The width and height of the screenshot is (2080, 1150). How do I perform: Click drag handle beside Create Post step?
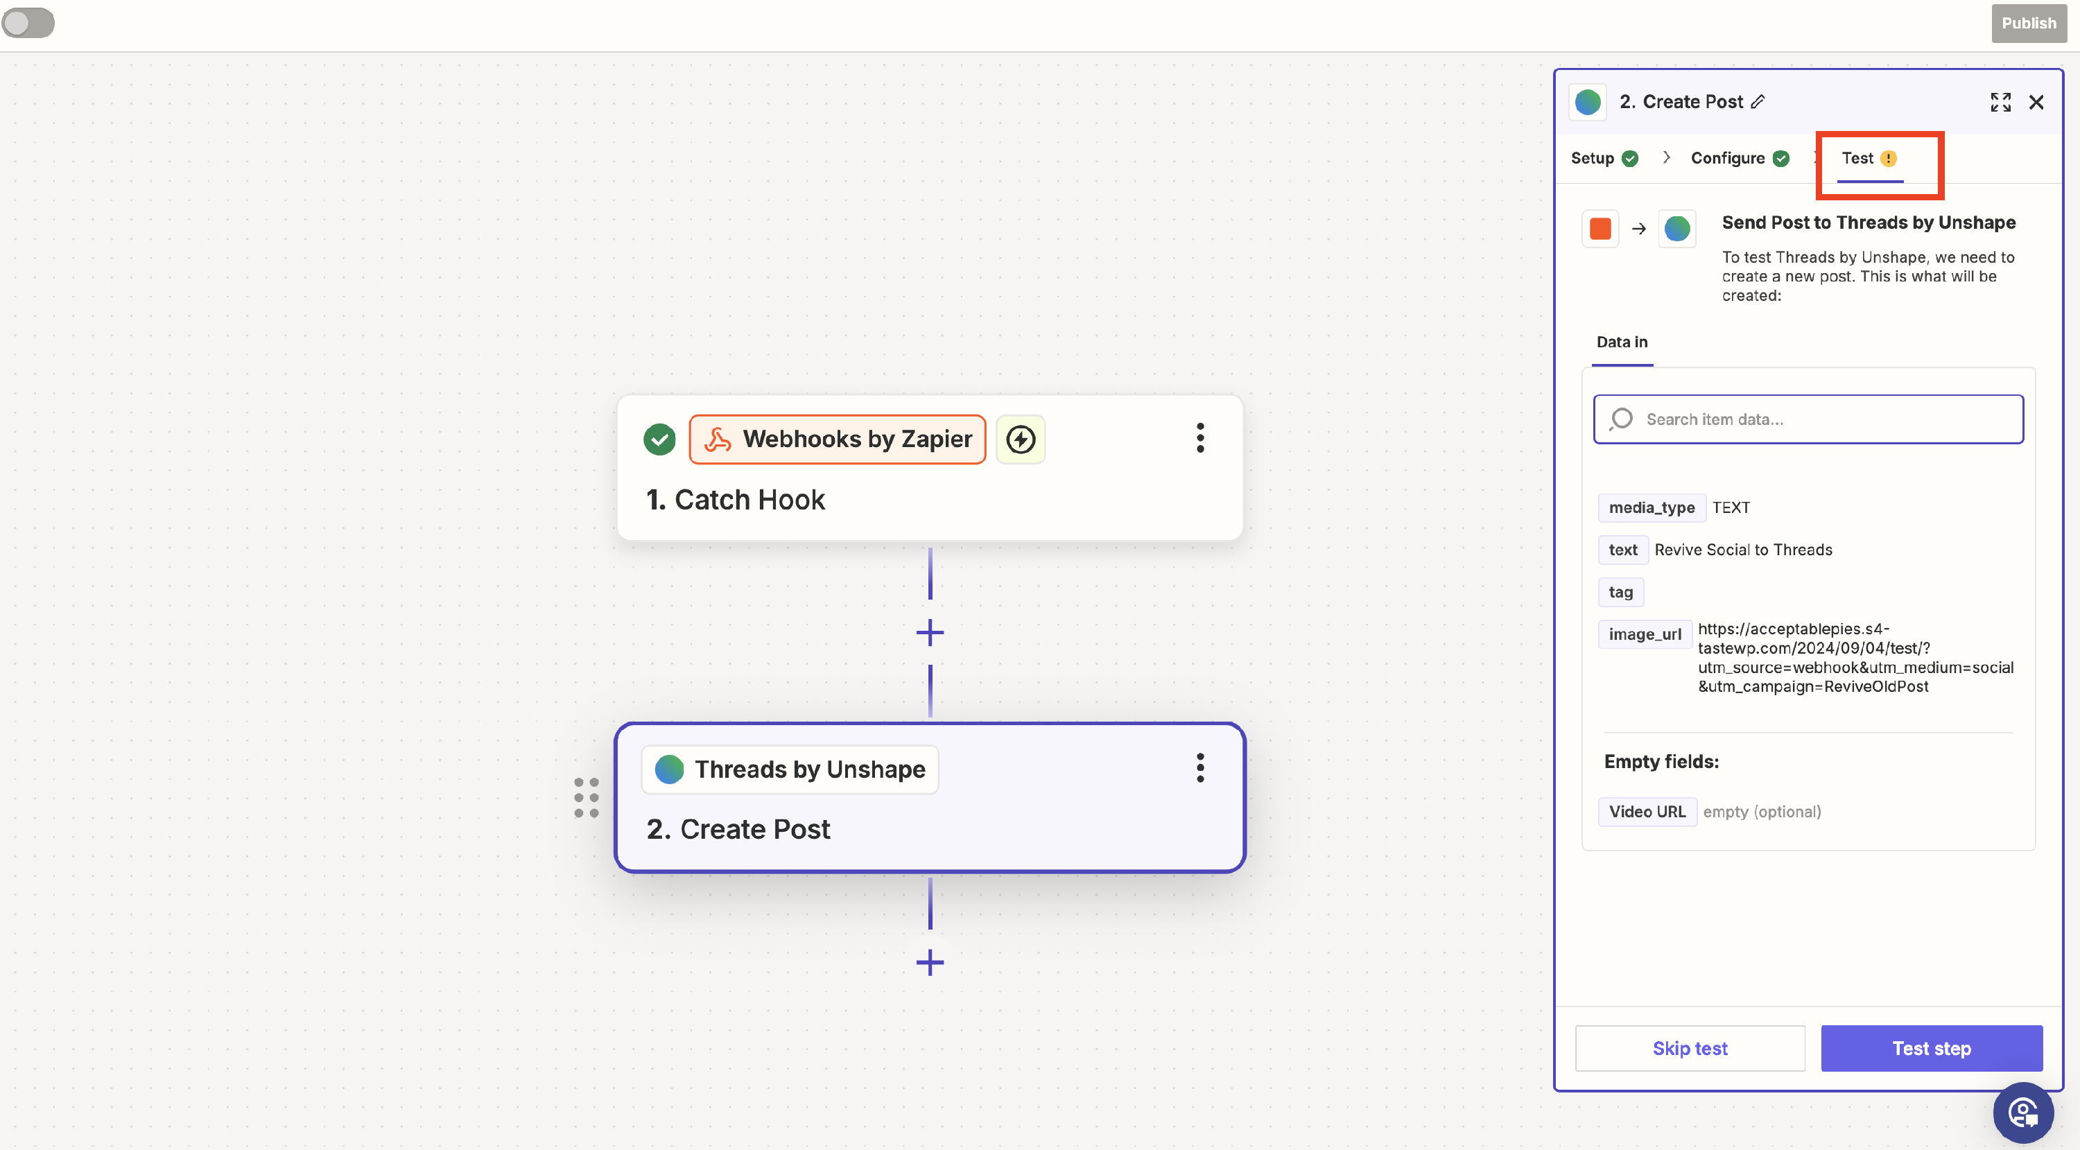(x=586, y=797)
